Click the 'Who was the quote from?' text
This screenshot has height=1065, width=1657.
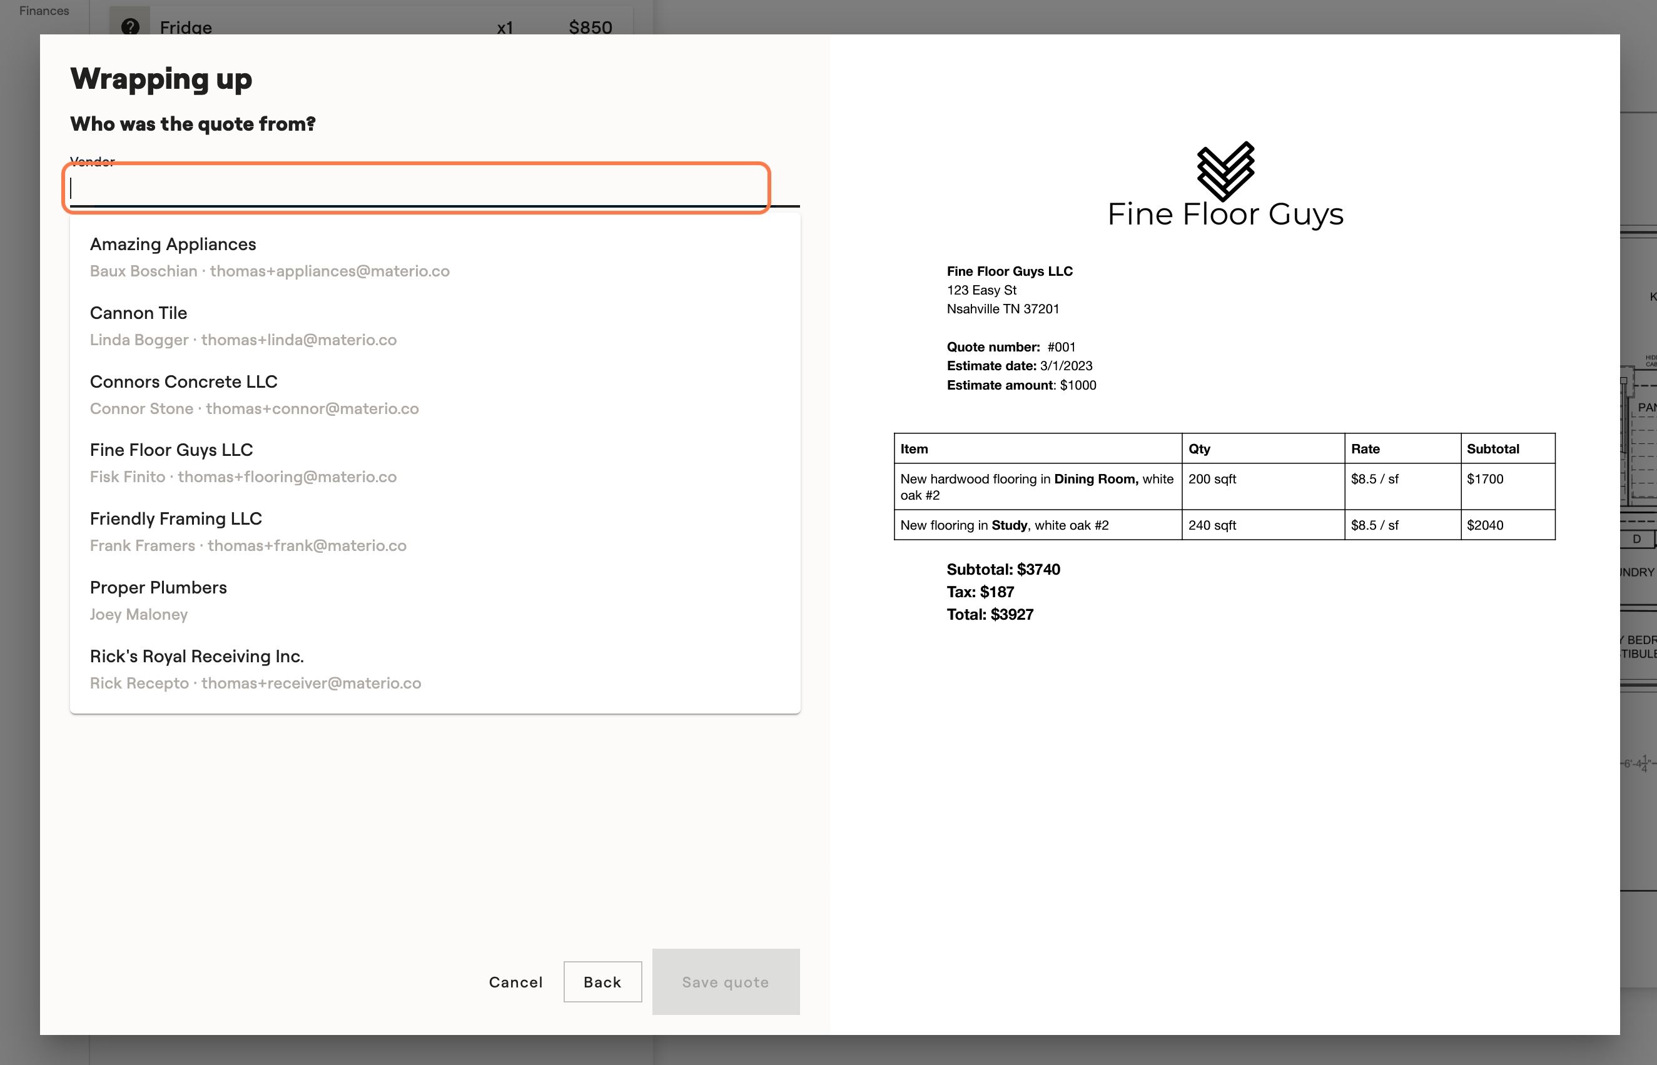click(193, 124)
